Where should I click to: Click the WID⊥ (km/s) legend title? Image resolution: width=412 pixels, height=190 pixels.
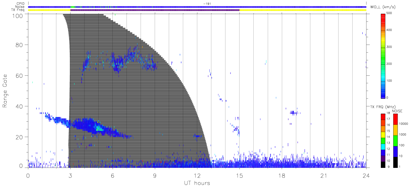383,7
